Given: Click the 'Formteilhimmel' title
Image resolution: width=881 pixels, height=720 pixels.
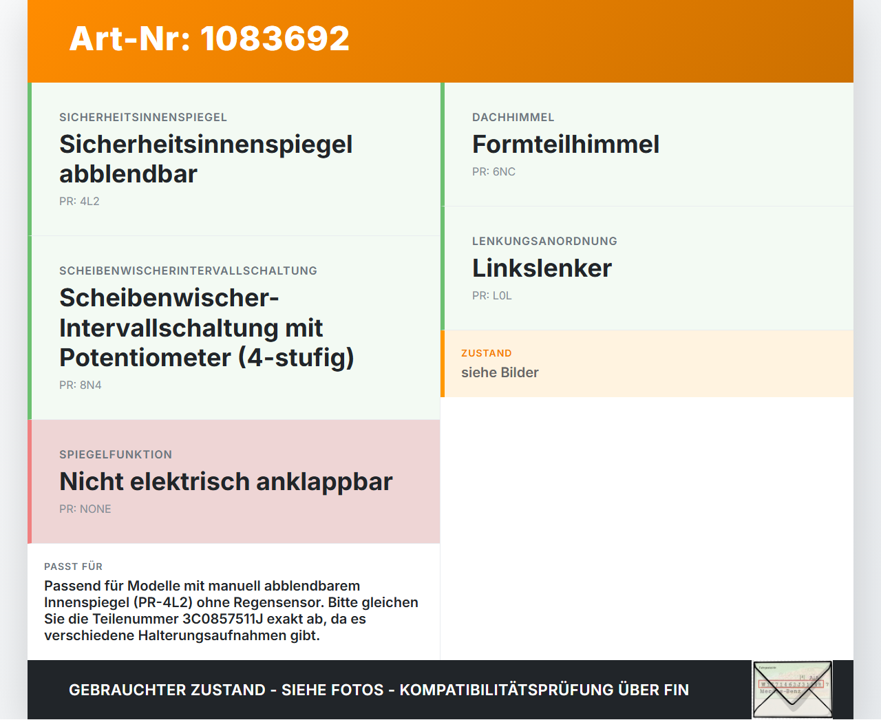Looking at the screenshot, I should pos(566,144).
